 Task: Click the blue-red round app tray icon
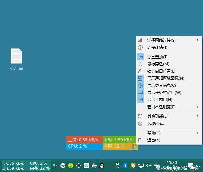(94, 165)
